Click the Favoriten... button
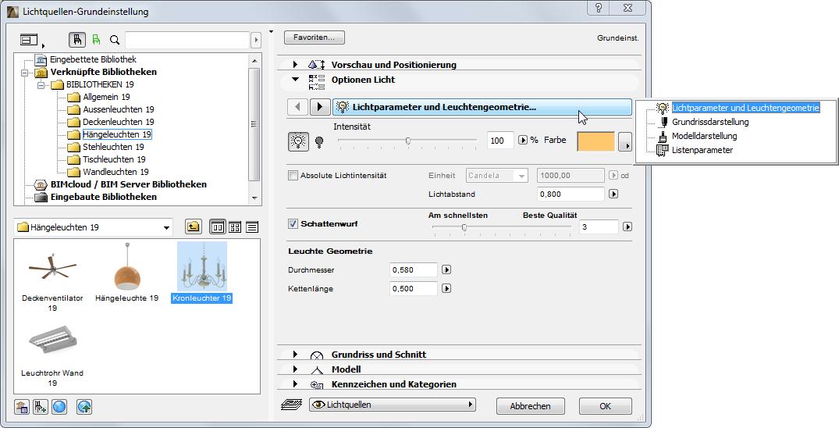This screenshot has height=428, width=839. coord(314,37)
